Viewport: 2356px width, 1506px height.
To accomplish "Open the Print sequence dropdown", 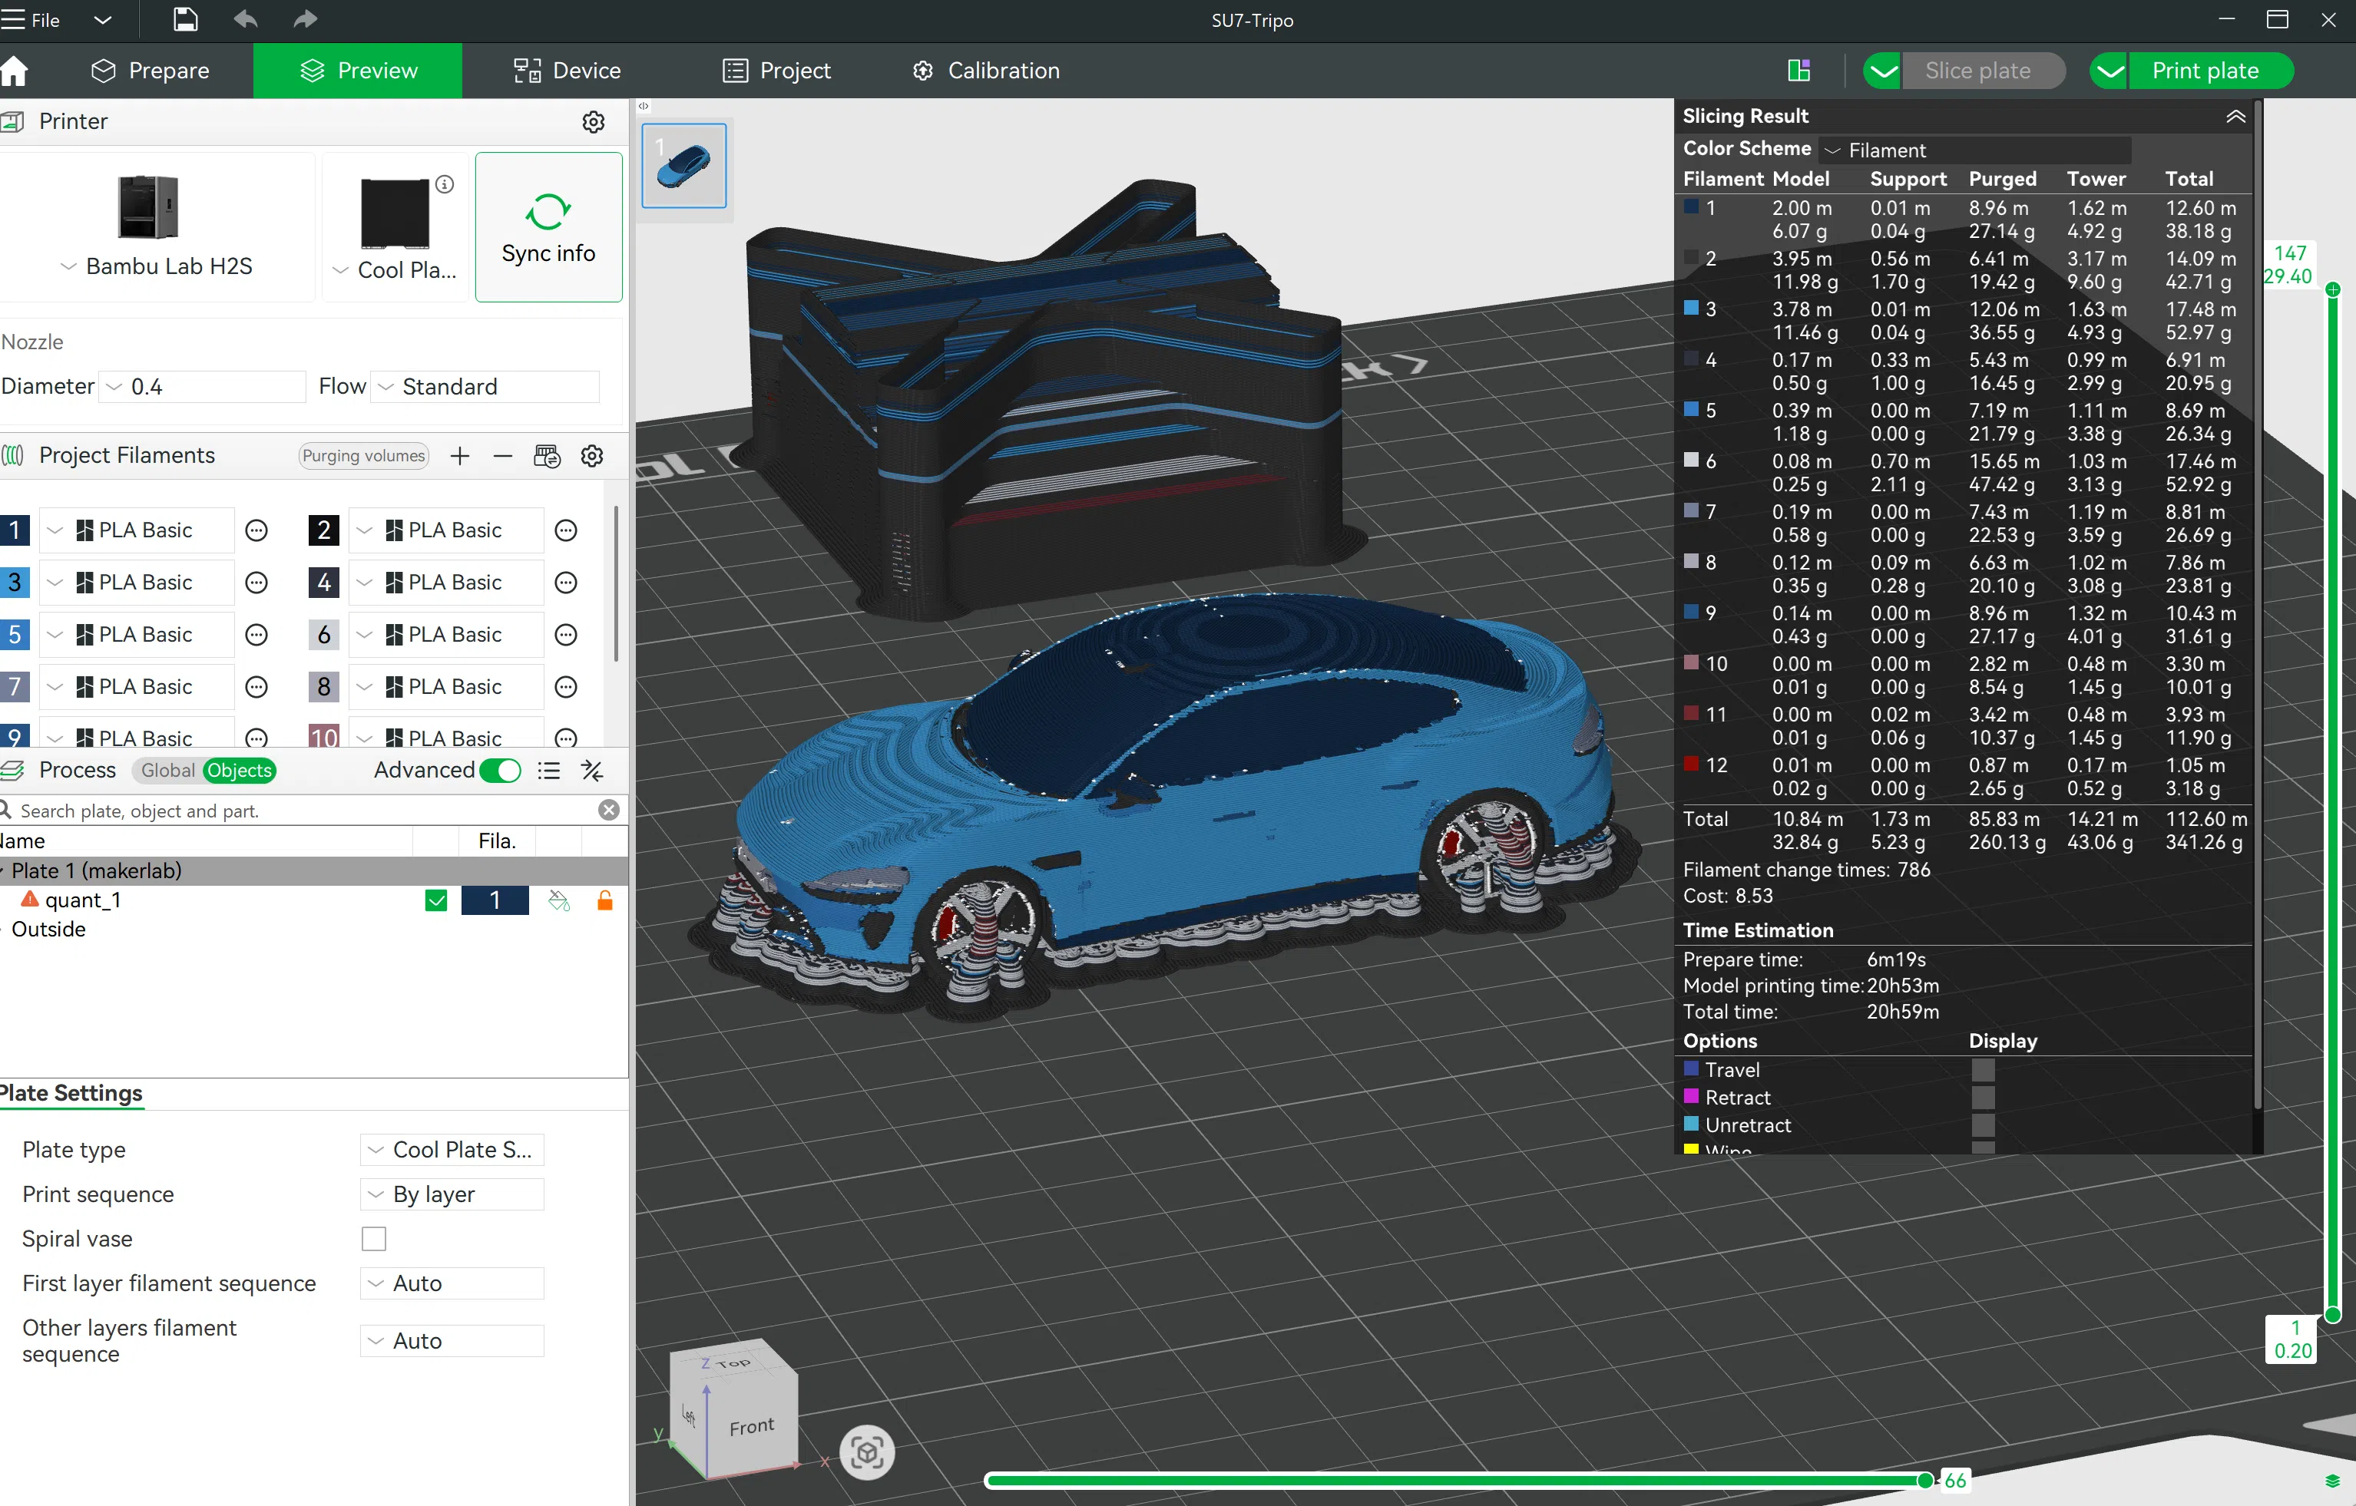I will coord(452,1194).
